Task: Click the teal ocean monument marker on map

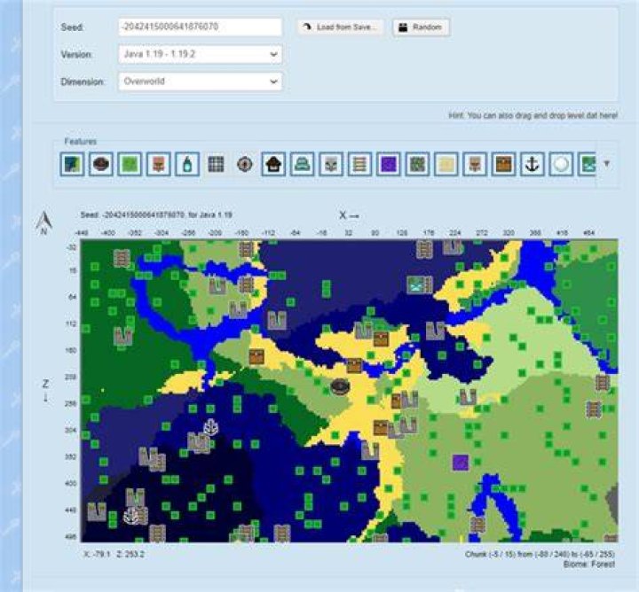Action: [416, 284]
